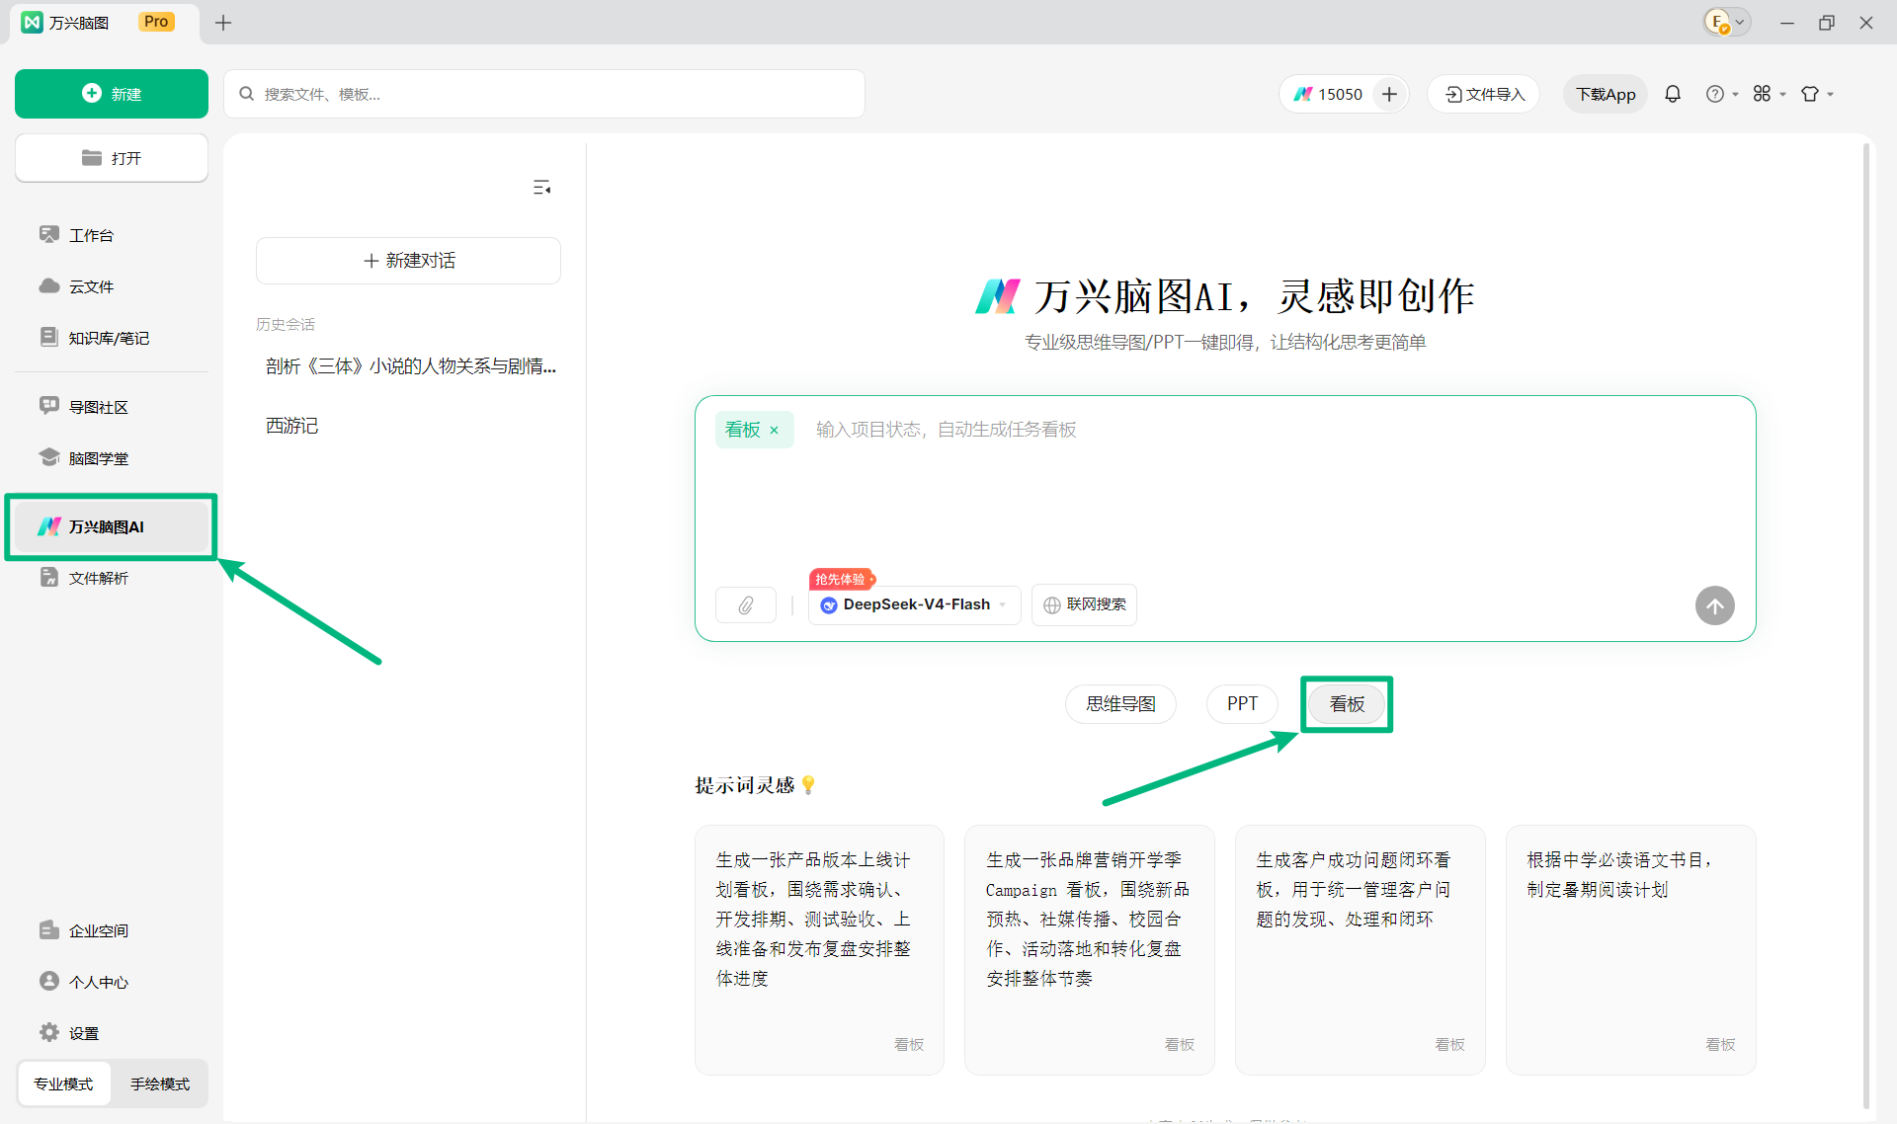Pick the 品牌营销开学季 Campaign prompt card
The width and height of the screenshot is (1897, 1124).
(1089, 950)
